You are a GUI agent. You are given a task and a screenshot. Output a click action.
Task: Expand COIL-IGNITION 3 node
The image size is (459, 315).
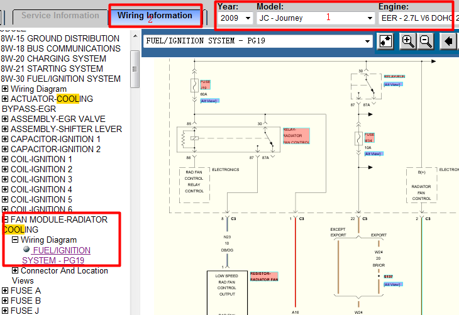5,179
